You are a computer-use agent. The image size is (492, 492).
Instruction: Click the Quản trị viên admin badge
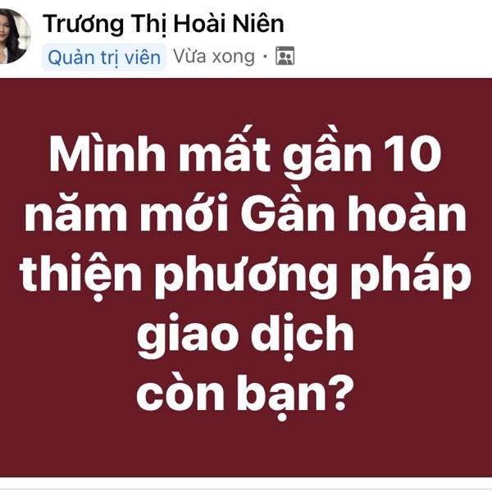click(x=104, y=57)
